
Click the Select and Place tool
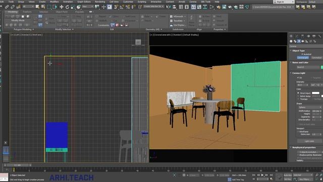point(79,7)
